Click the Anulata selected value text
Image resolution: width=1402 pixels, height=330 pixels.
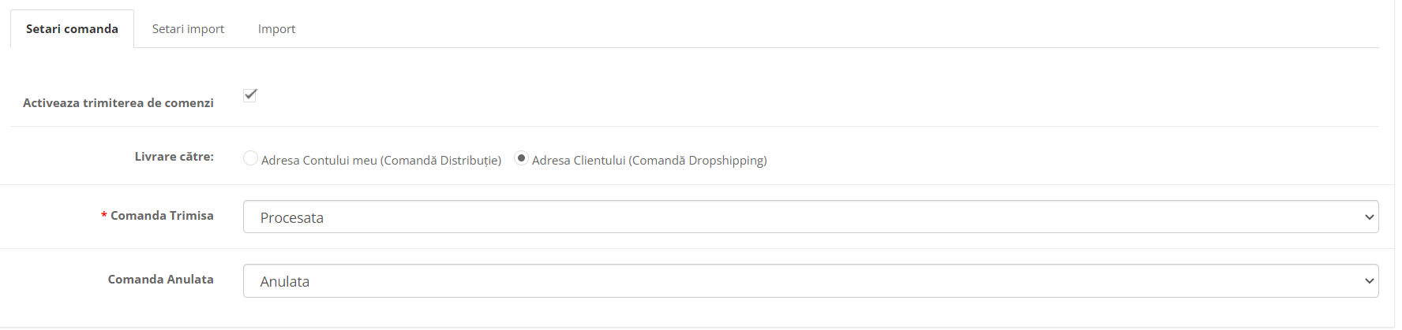[x=285, y=282]
